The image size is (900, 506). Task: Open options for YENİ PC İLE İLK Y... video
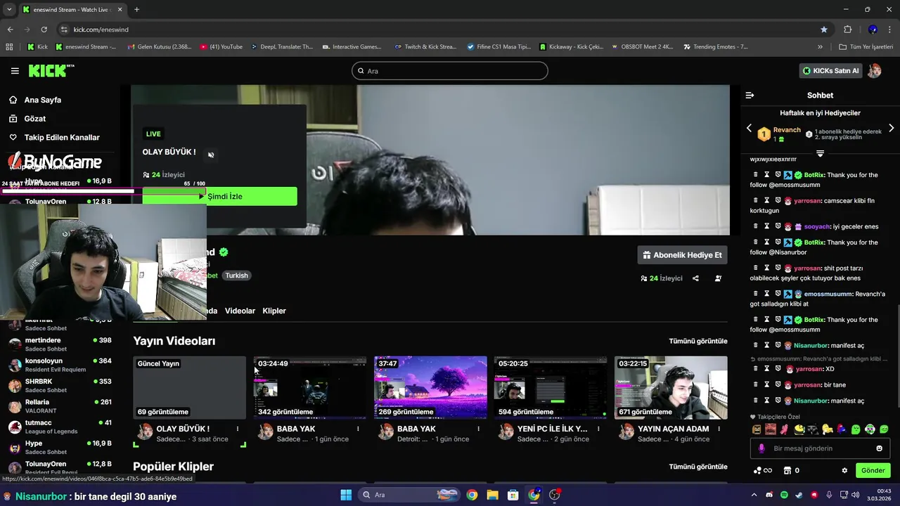(599, 429)
